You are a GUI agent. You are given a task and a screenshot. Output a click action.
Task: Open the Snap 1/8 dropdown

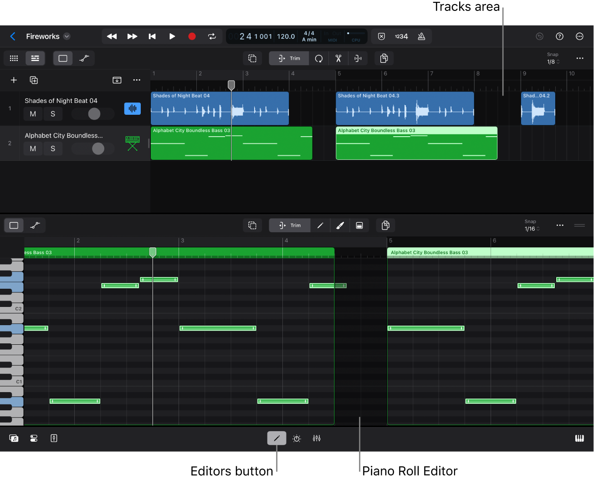553,61
